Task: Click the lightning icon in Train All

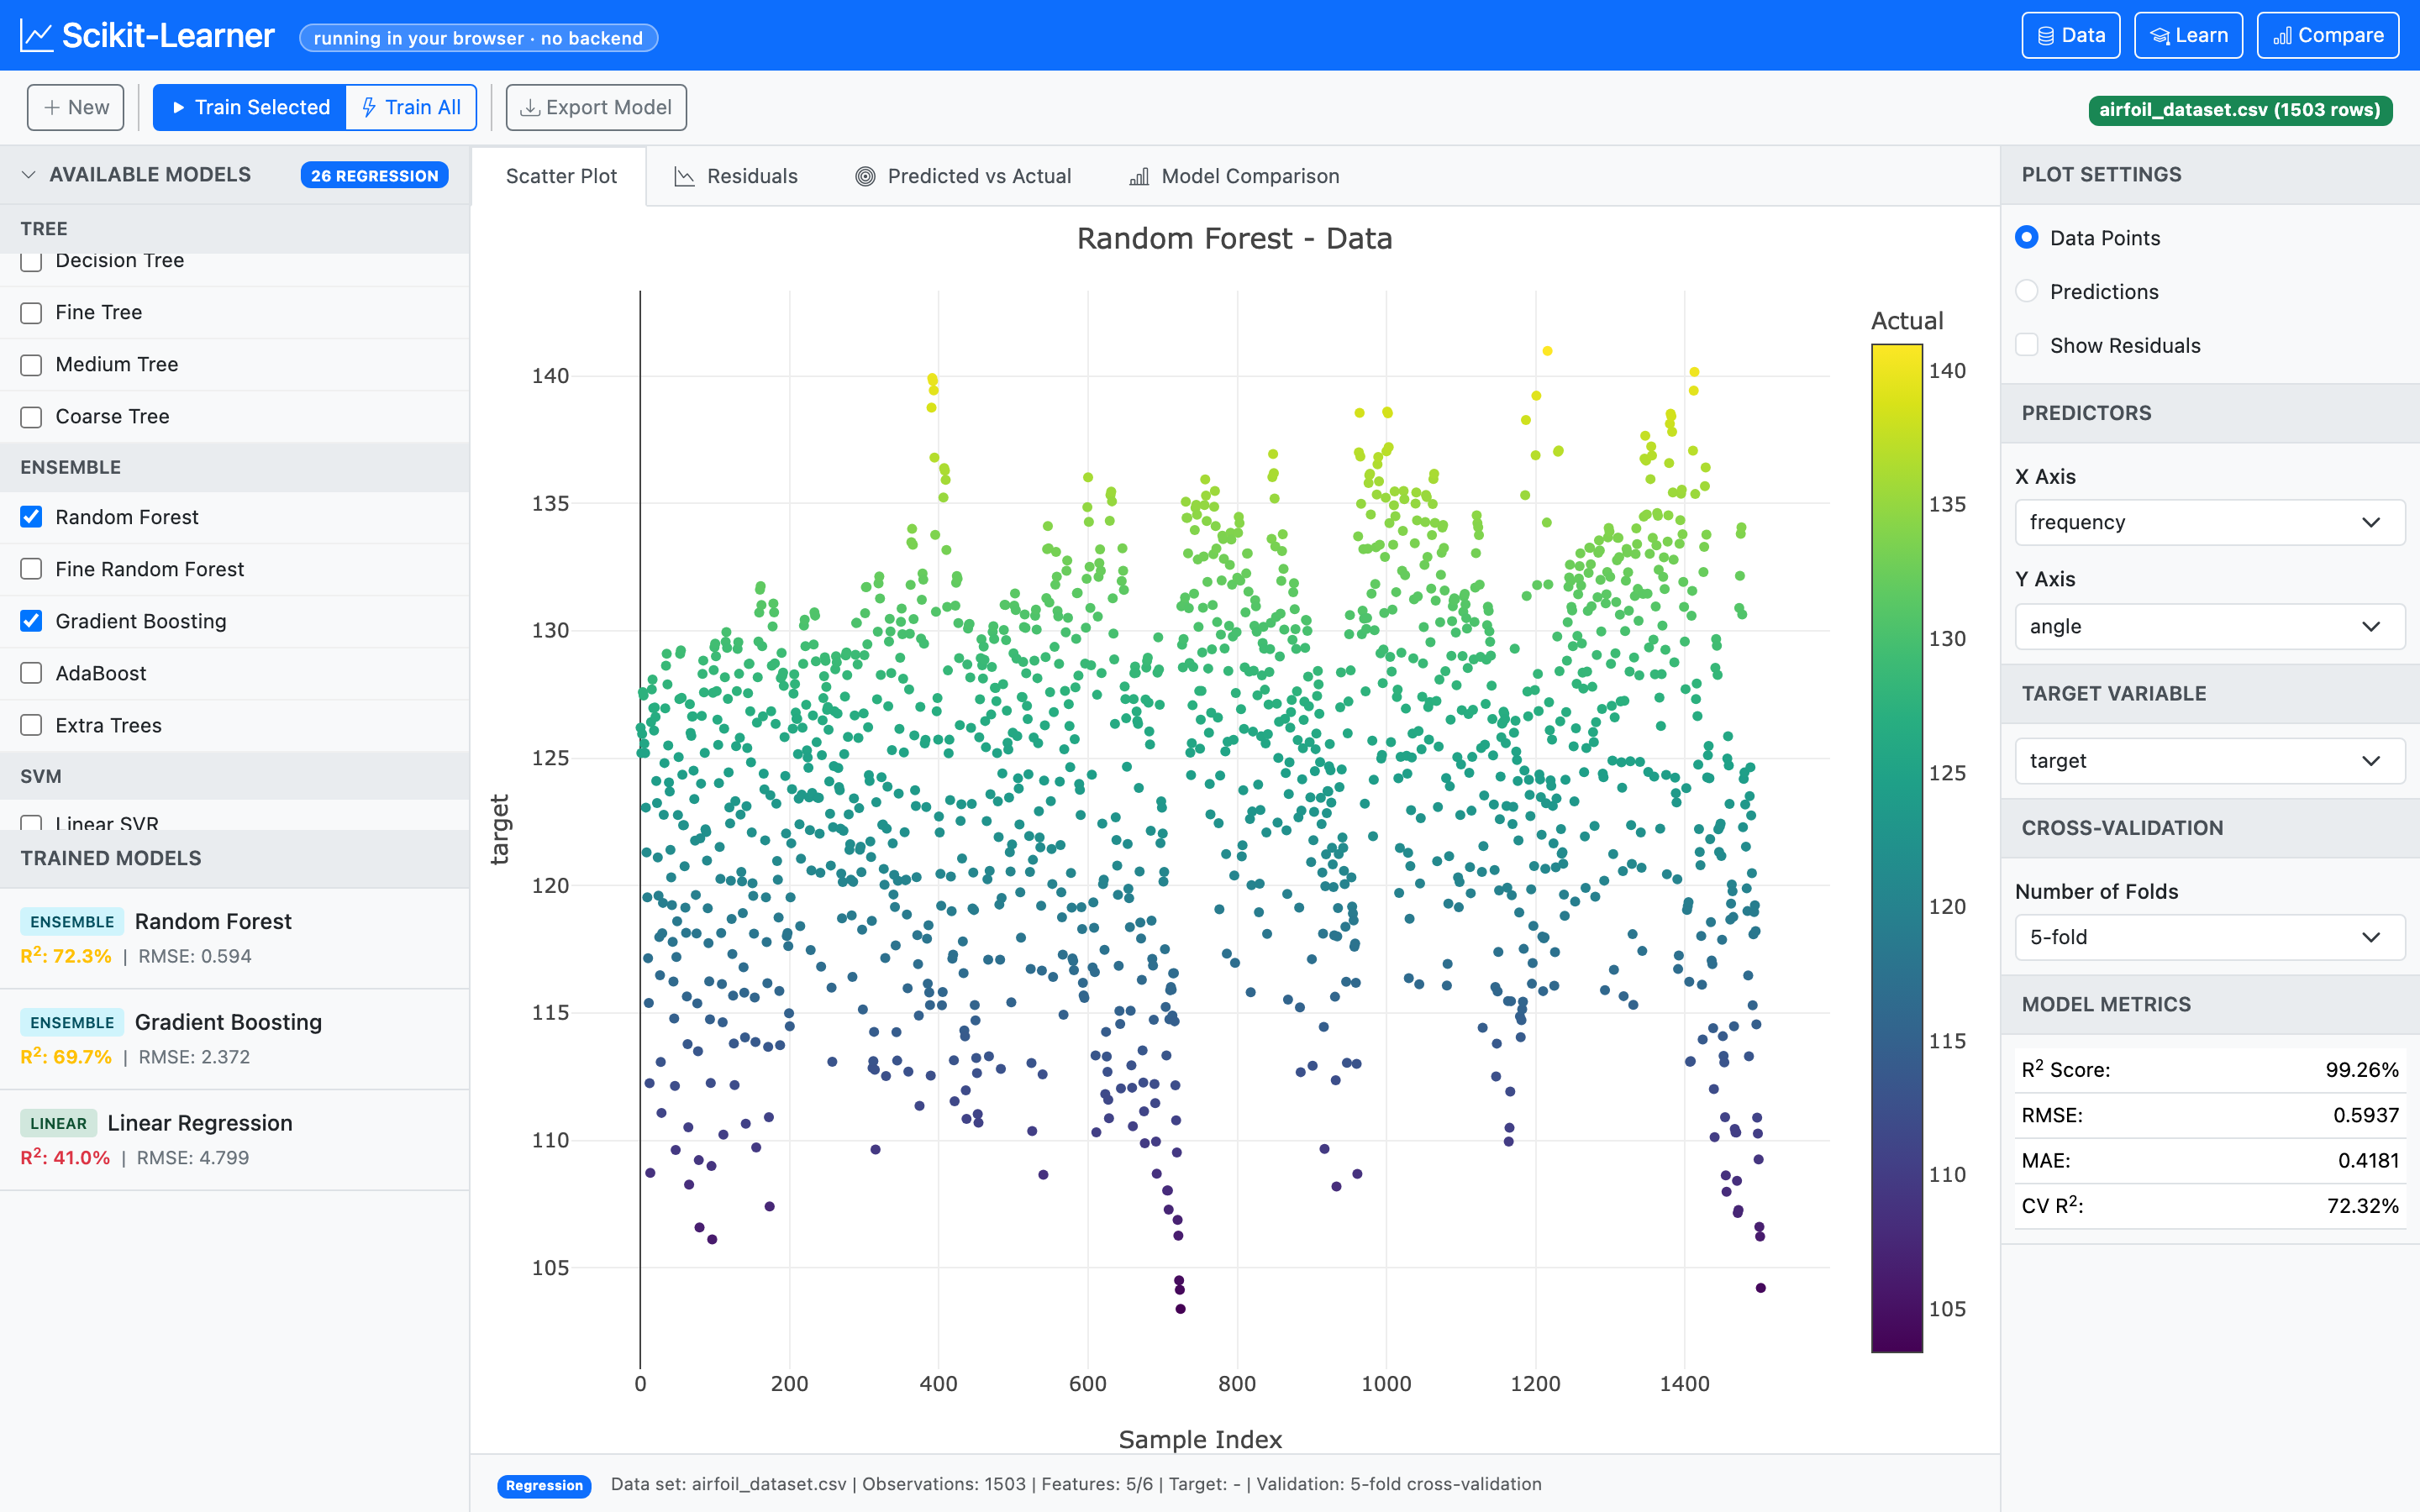Action: pyautogui.click(x=369, y=107)
